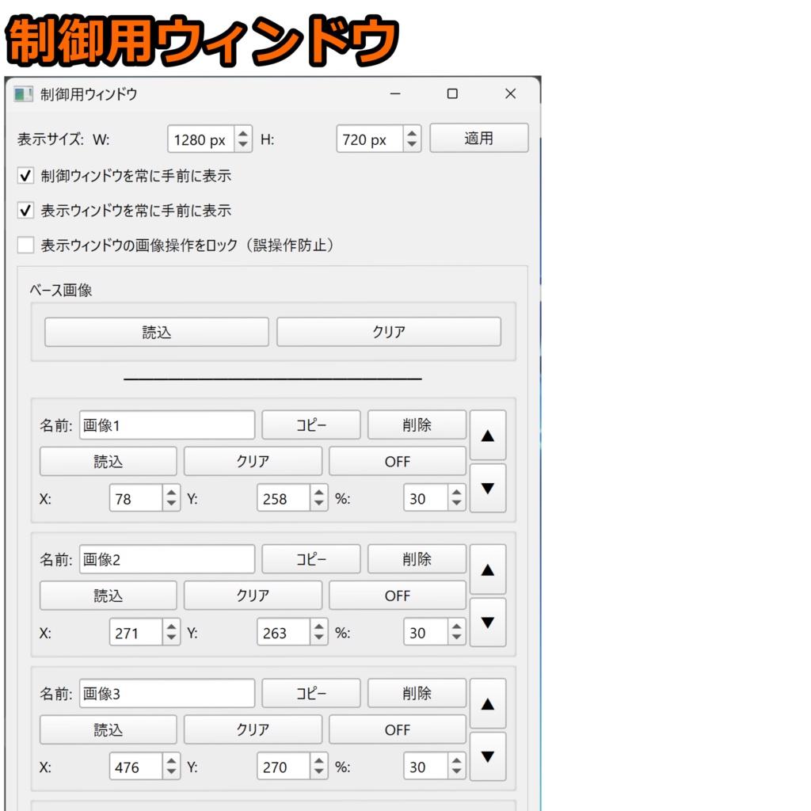The image size is (811, 811).
Task: Decrease the % value of 画像2
Action: [456, 638]
